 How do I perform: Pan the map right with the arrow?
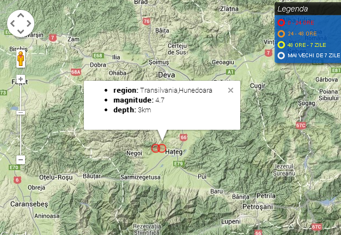point(29,23)
